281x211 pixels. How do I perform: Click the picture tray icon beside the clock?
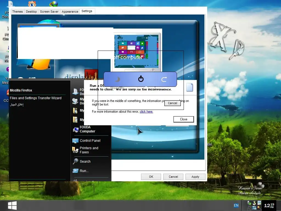pyautogui.click(x=259, y=203)
